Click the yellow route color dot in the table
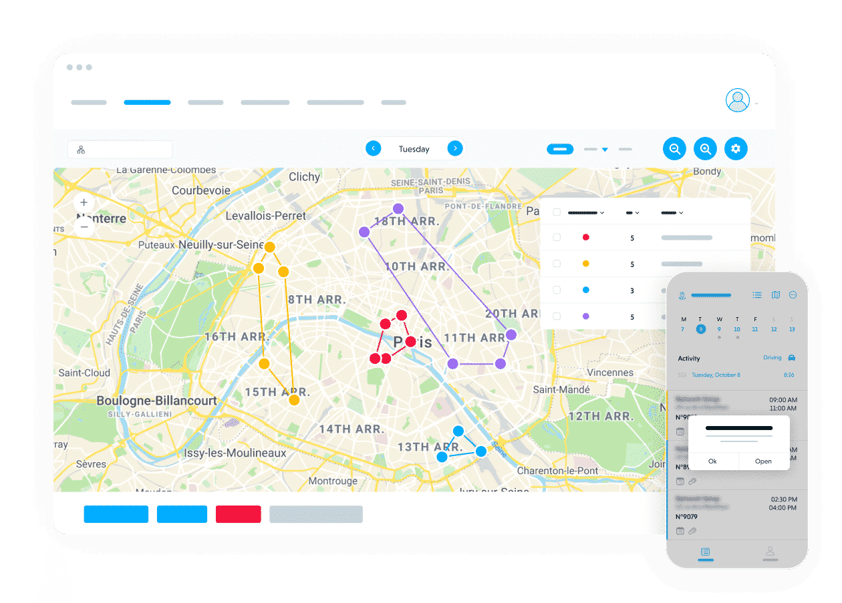This screenshot has width=842, height=603. coord(586,264)
